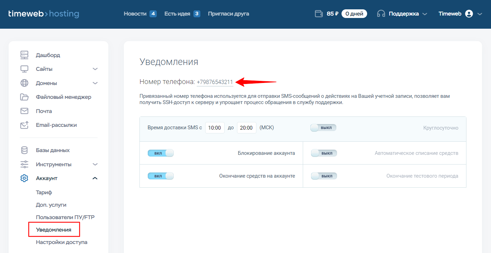Click the envelope icon for Почта
Image resolution: width=491 pixels, height=253 pixels.
24,111
